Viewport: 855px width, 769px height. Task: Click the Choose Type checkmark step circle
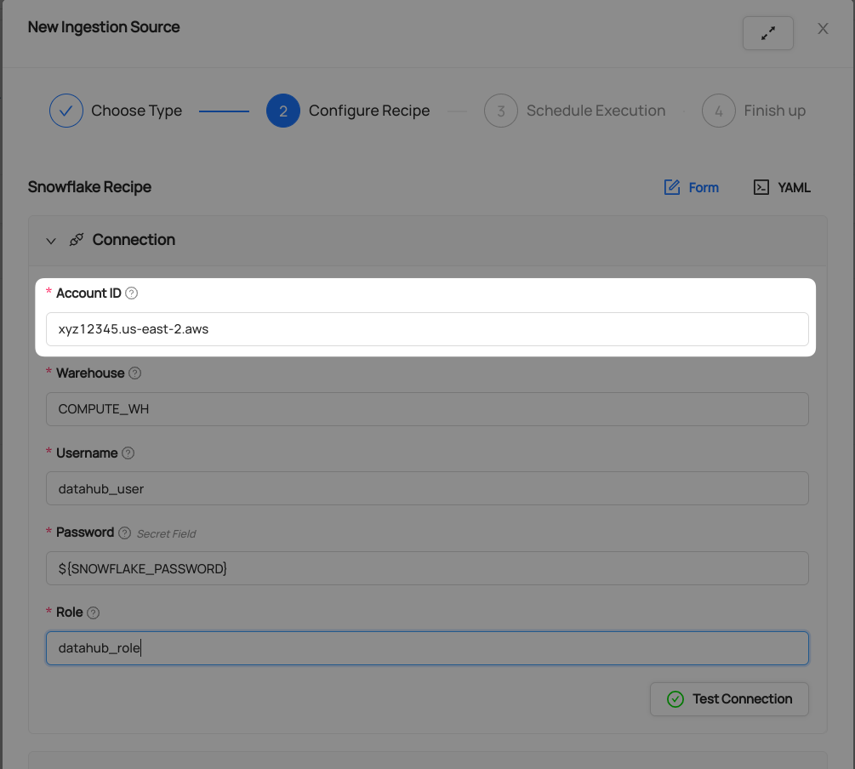pyautogui.click(x=66, y=111)
